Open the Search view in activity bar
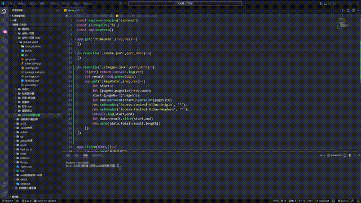Image resolution: width=361 pixels, height=203 pixels. click(x=4, y=21)
